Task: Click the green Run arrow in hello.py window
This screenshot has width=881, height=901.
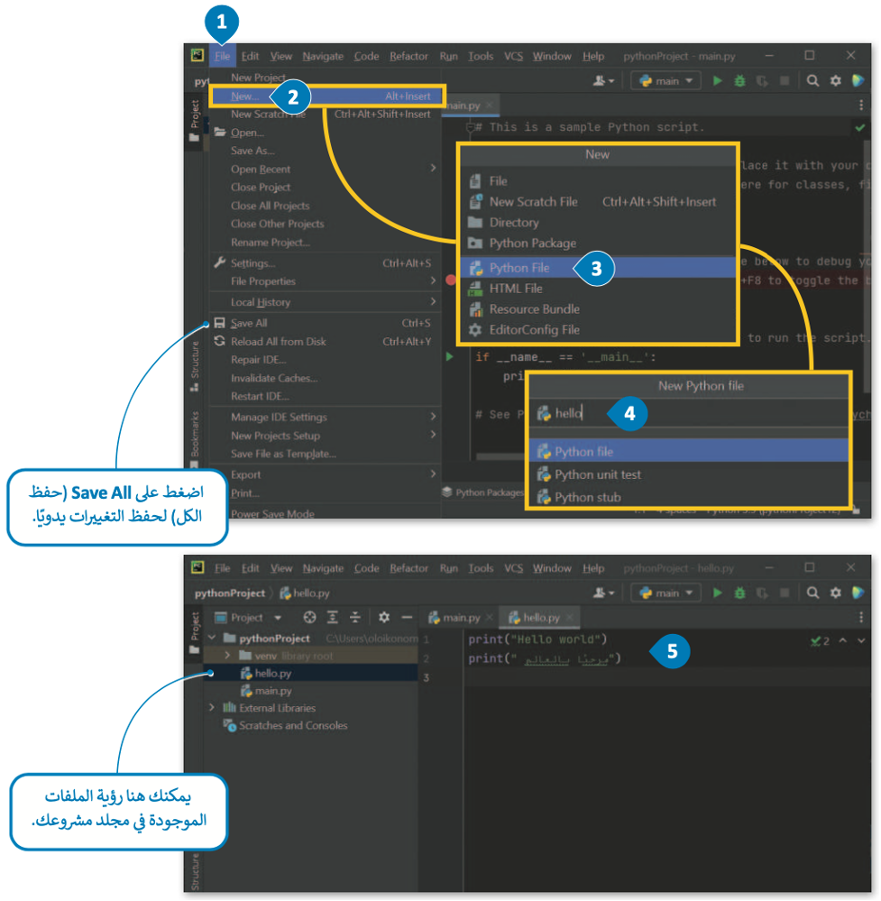Action: pos(717,593)
